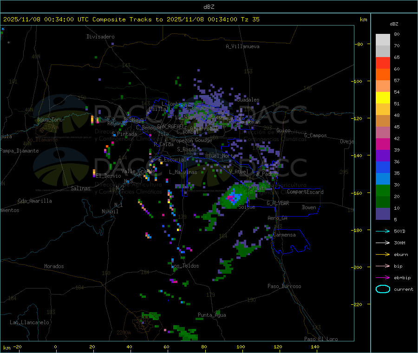Click the G_Campos map label
Image resolution: width=418 pixels, height=353 pixels.
tap(315, 135)
